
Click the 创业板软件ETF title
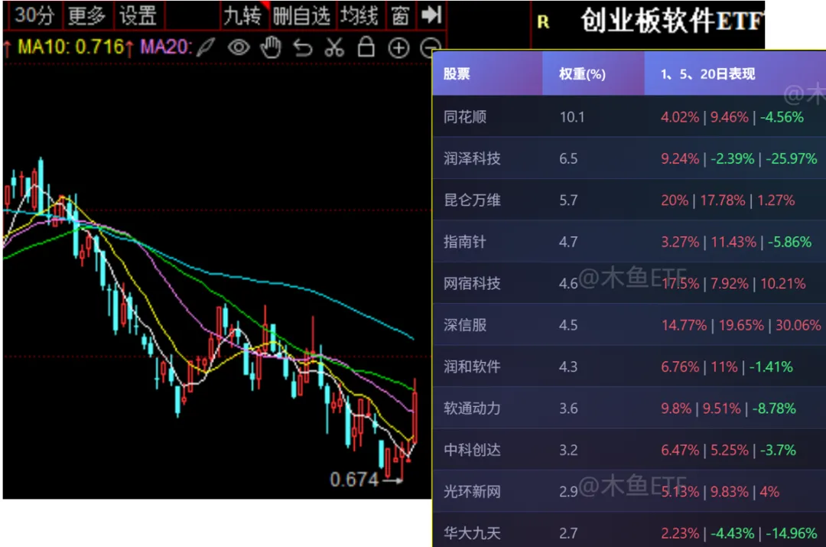click(x=672, y=21)
